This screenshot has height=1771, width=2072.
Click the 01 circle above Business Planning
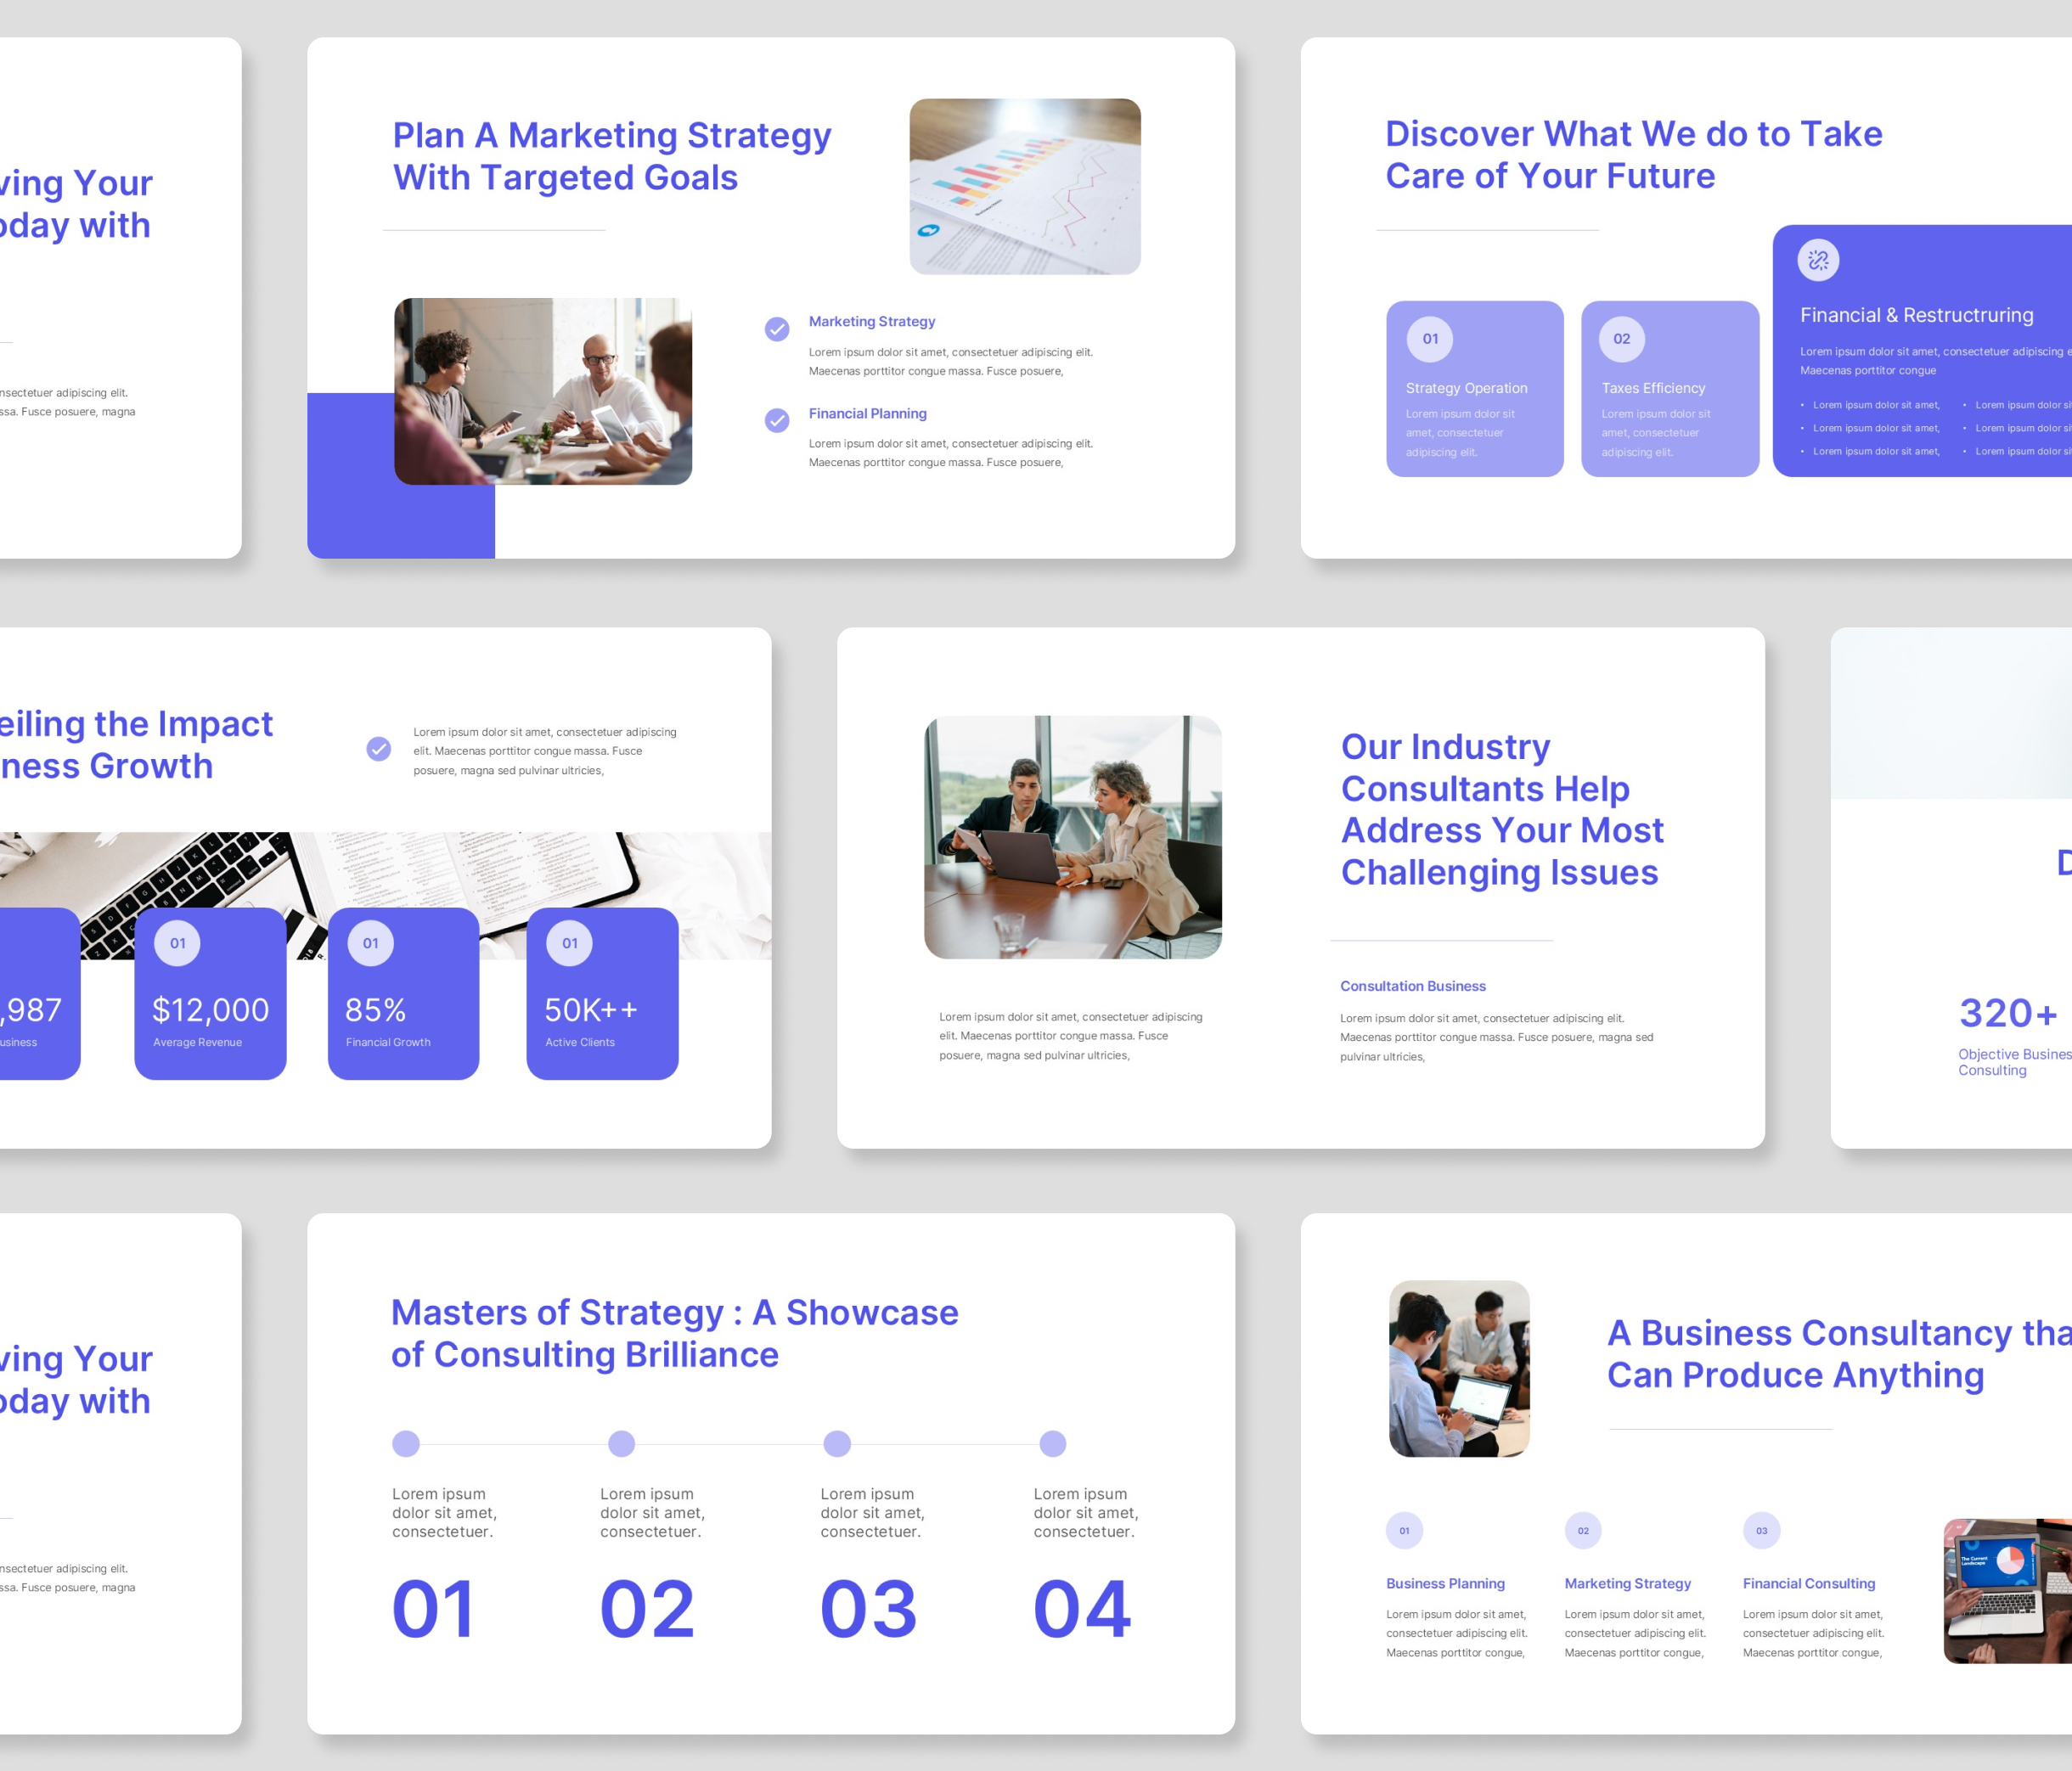1404,1530
